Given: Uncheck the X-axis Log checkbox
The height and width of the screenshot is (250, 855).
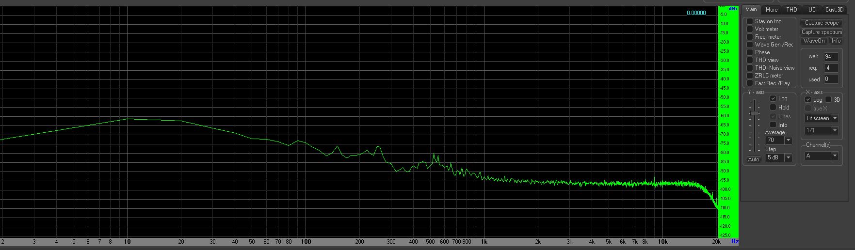Looking at the screenshot, I should (808, 100).
